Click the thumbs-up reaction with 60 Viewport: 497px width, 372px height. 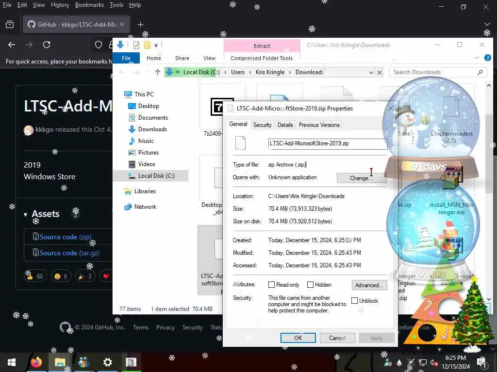(x=35, y=276)
